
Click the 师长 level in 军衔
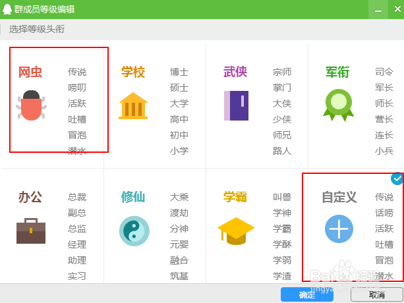pos(384,103)
